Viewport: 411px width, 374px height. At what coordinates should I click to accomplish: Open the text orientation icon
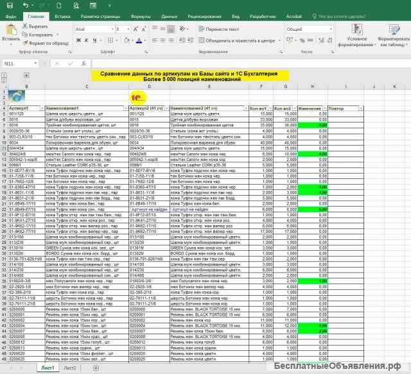coord(182,29)
